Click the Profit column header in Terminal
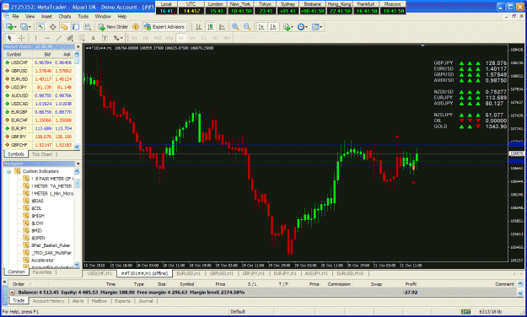 [411, 284]
